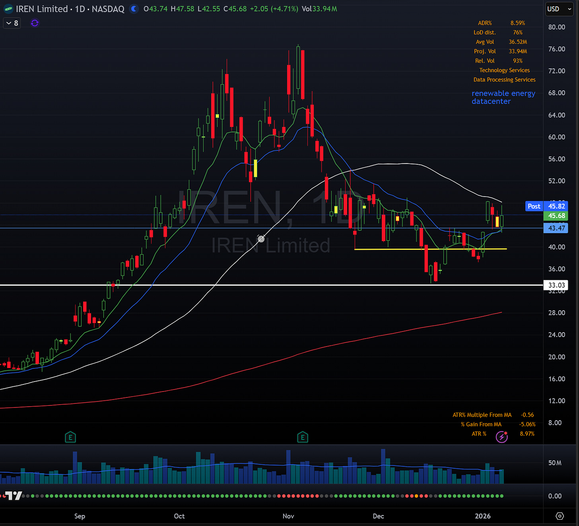Image resolution: width=579 pixels, height=526 pixels.
Task: Click '% Gain From MA' label
Action: click(481, 424)
